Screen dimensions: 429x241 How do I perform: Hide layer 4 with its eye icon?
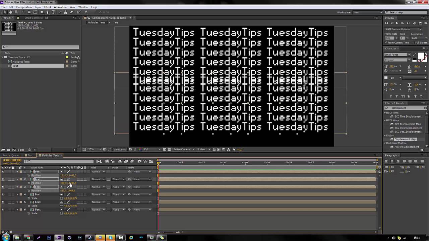pyautogui.click(x=3, y=194)
